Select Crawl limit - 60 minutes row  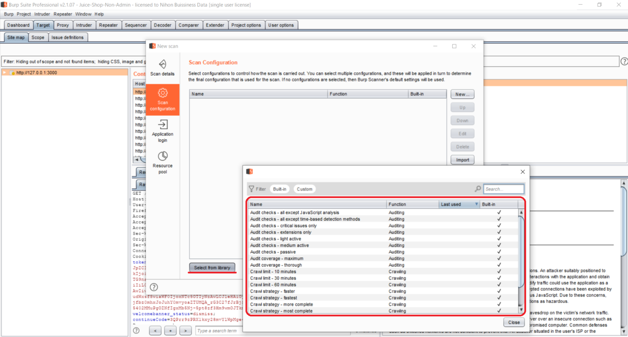point(383,285)
